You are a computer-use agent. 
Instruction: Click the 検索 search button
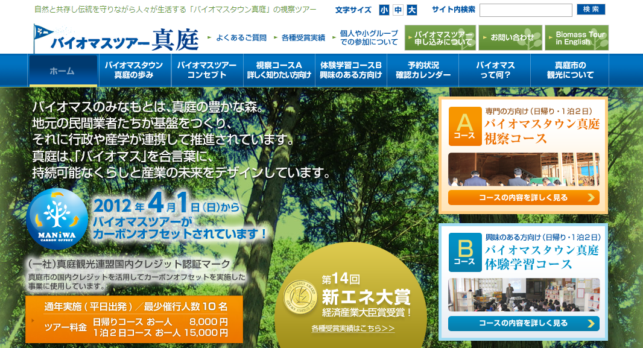click(591, 10)
